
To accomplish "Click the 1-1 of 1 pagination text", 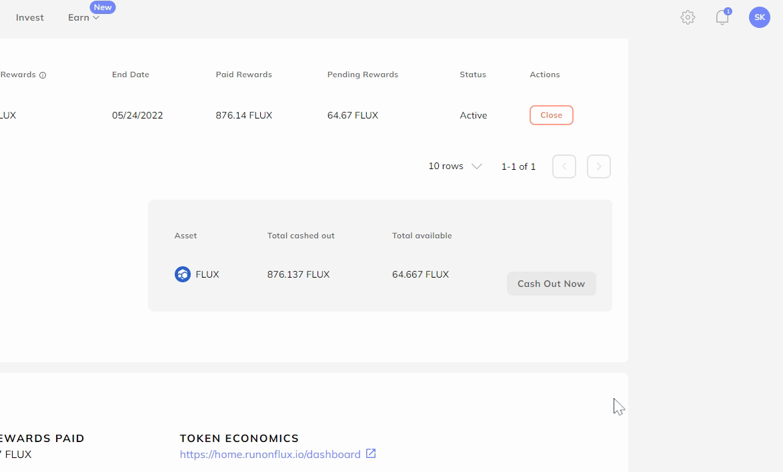I will click(518, 166).
